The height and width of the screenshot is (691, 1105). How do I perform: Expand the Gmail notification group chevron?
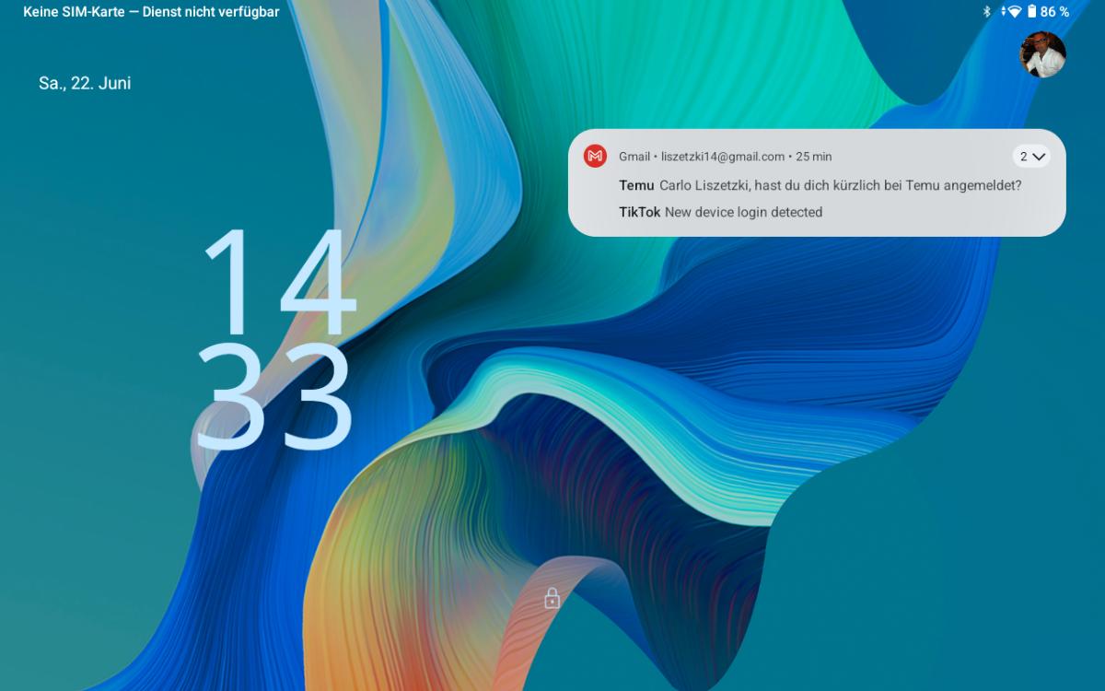click(1031, 157)
